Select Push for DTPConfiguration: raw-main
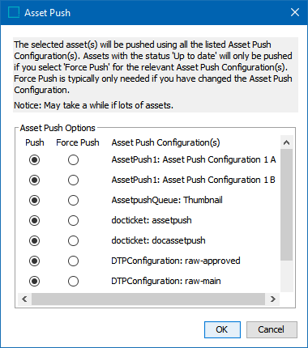This screenshot has height=348, width=308. 34,282
